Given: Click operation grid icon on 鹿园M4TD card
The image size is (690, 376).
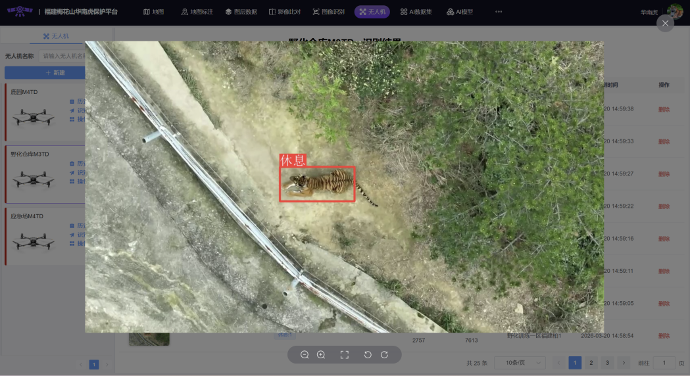Looking at the screenshot, I should click(x=72, y=119).
